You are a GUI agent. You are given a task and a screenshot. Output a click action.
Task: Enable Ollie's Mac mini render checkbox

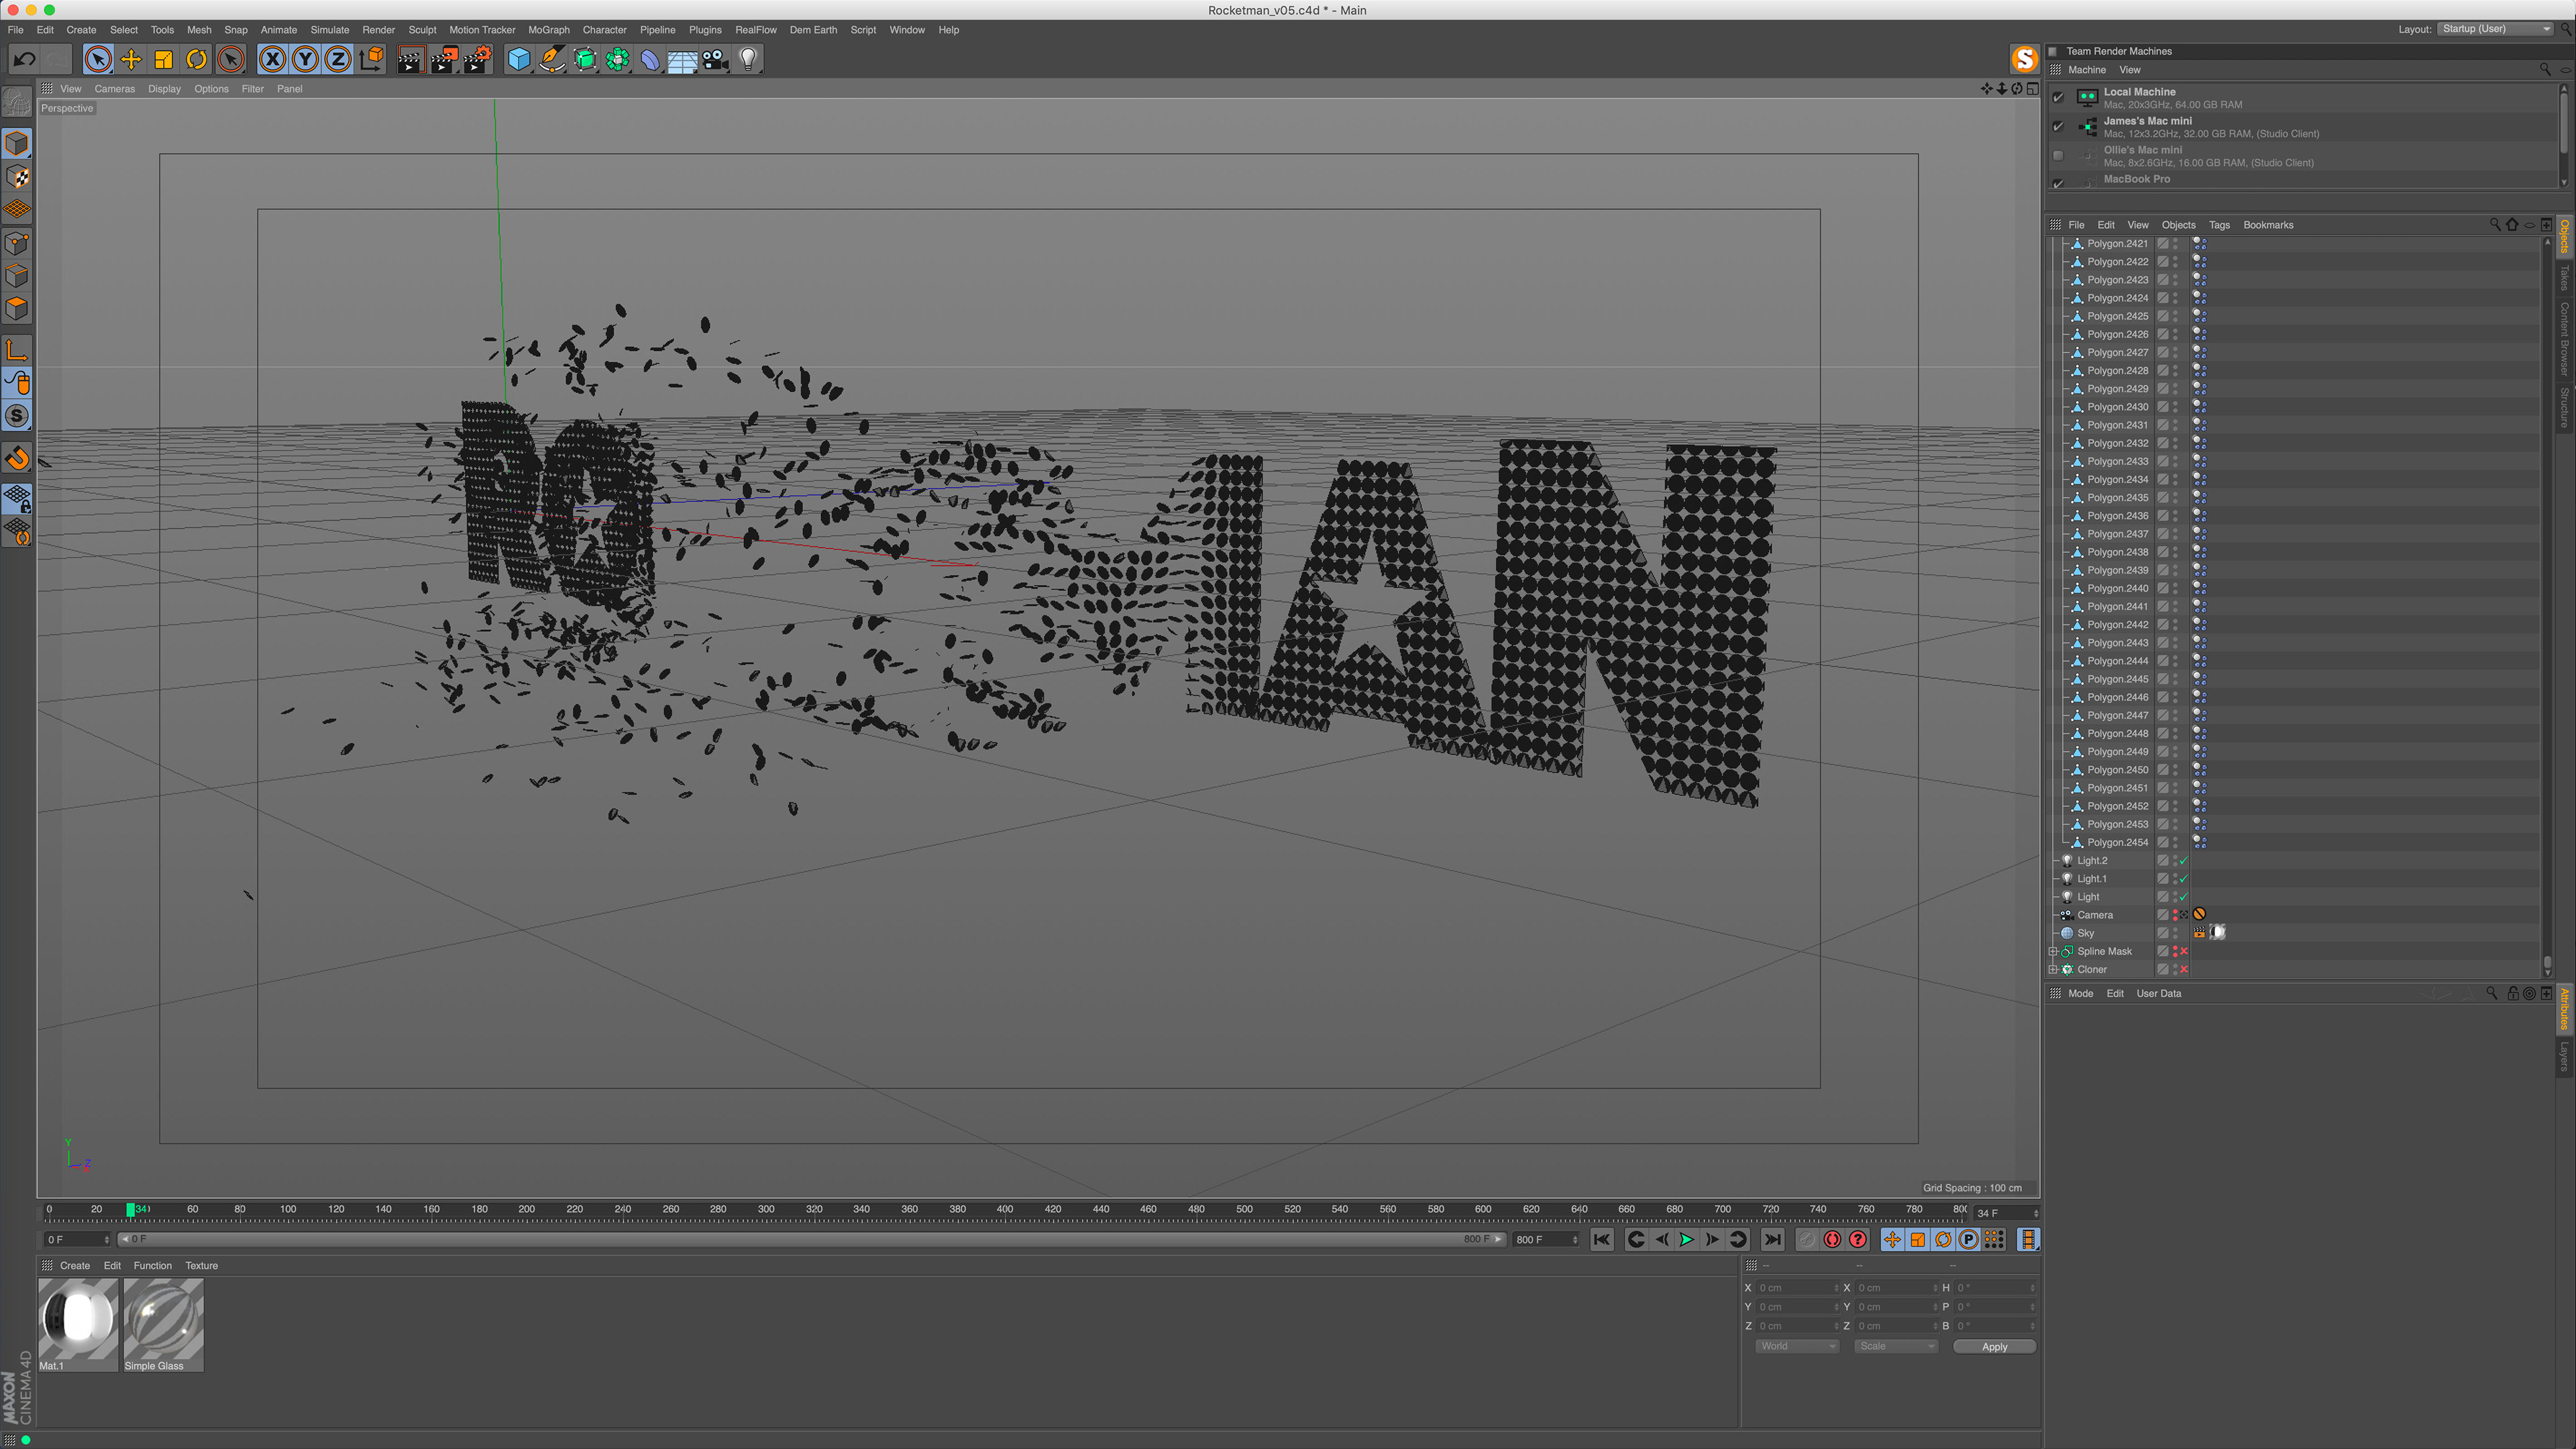pos(2058,156)
